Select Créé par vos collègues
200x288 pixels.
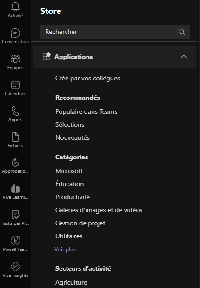87,79
